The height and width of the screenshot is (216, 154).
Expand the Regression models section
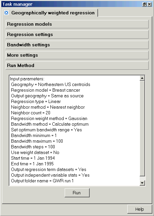coord(77,24)
